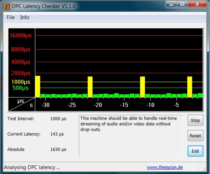The height and width of the screenshot is (174, 210).
Task: Close the DPC Latency Checker window
Action: [x=197, y=4]
